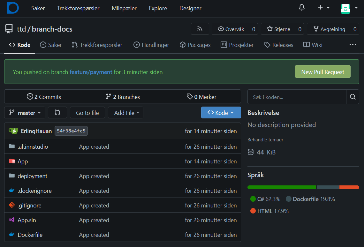Click the compare branches icon button
Viewport: 364px width, 247px height.
click(57, 113)
